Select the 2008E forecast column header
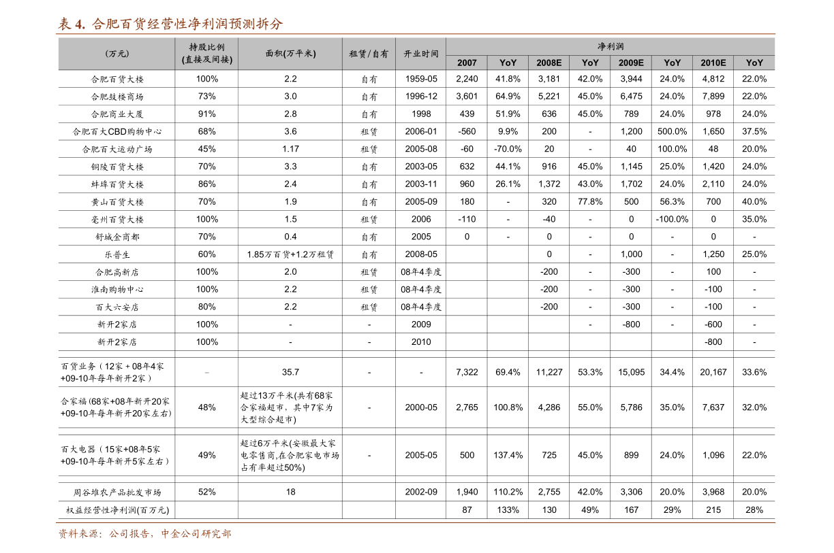834x553 pixels. pos(549,63)
